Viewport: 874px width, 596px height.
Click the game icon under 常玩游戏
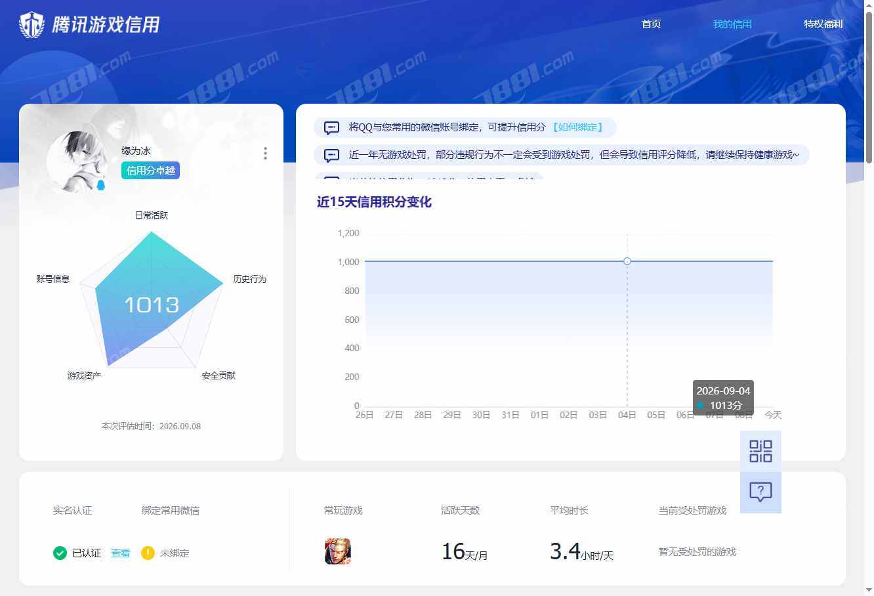click(338, 551)
